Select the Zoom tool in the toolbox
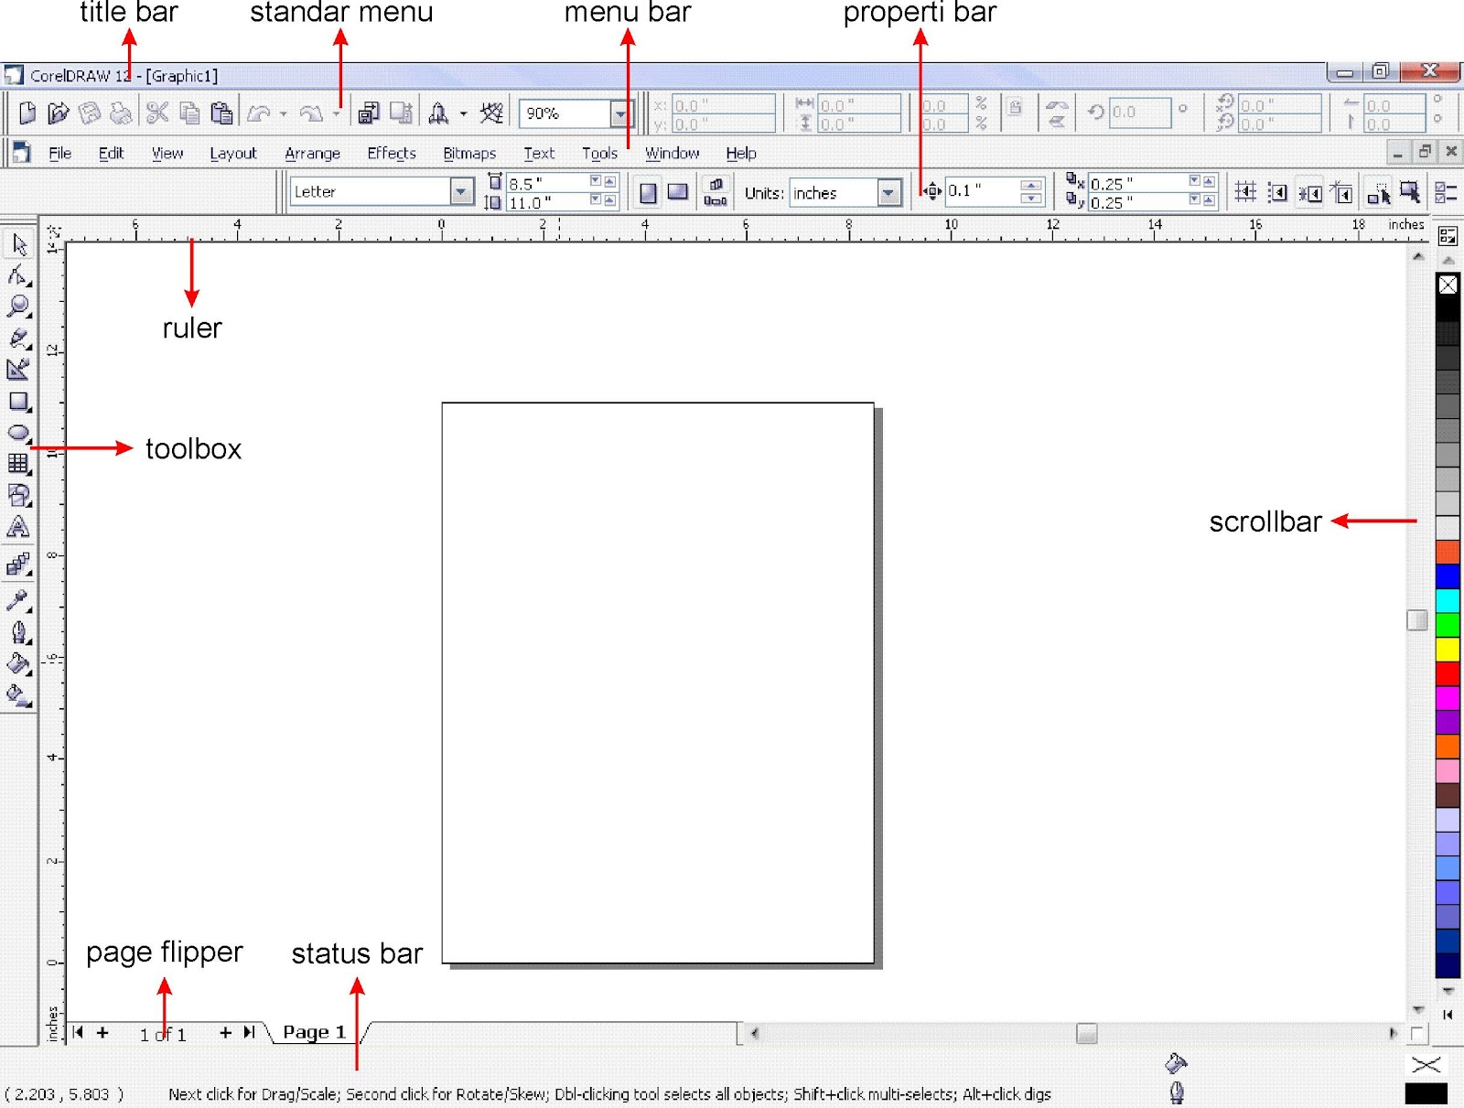Viewport: 1464px width, 1108px height. 19,307
